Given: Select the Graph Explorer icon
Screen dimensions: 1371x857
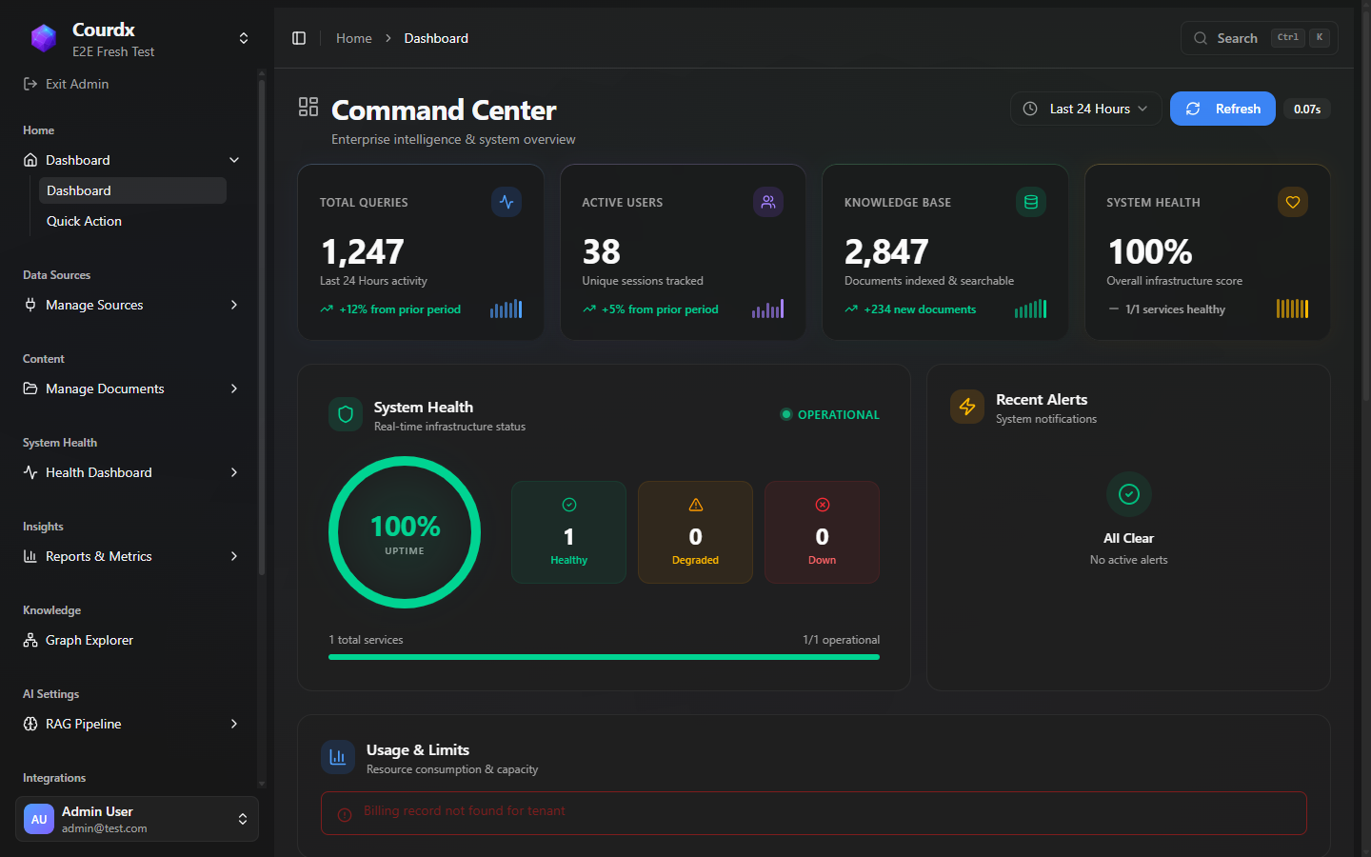Looking at the screenshot, I should pos(30,640).
